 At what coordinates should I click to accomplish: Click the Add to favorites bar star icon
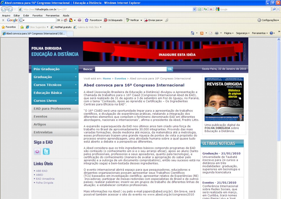(22, 27)
